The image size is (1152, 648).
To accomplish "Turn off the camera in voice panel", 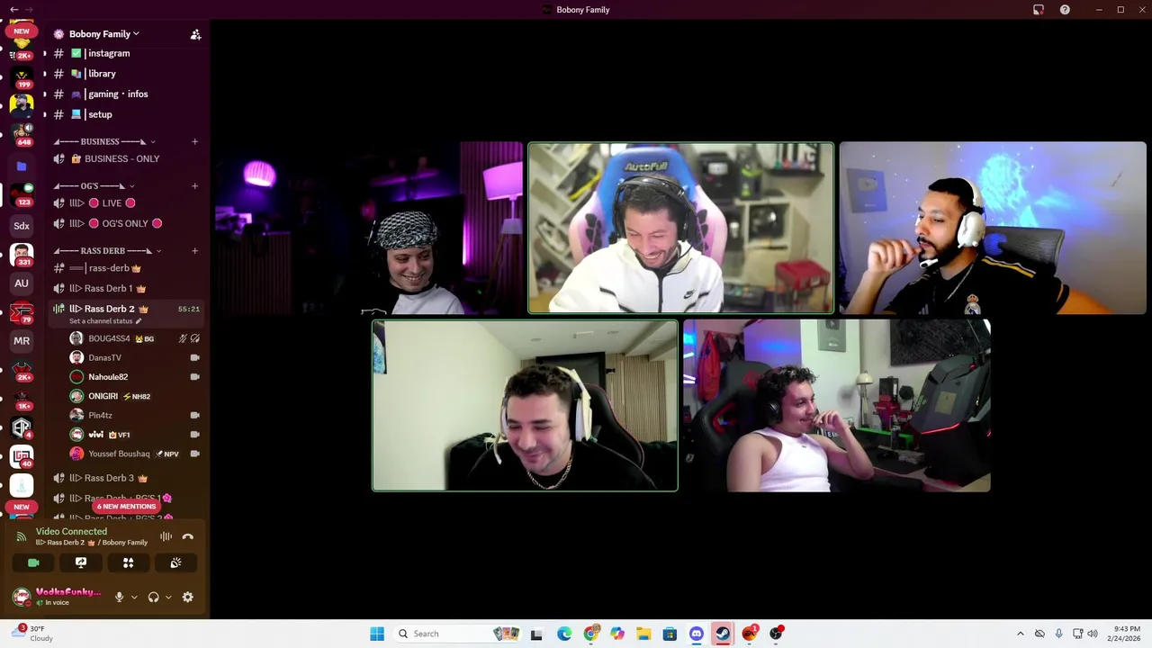I will point(33,562).
